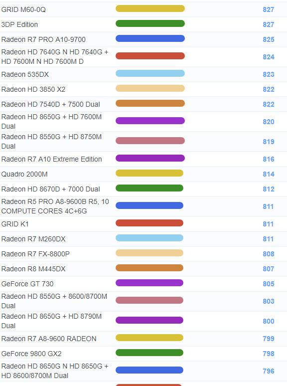Click Radeon HD 7640G N HD 7640G entry
Screen dimensions: 287x386
pos(55,57)
